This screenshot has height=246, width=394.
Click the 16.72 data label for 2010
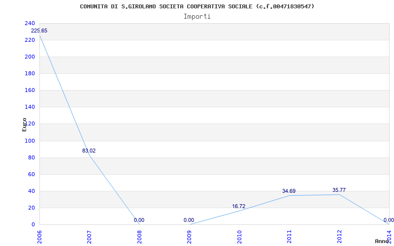(x=239, y=206)
